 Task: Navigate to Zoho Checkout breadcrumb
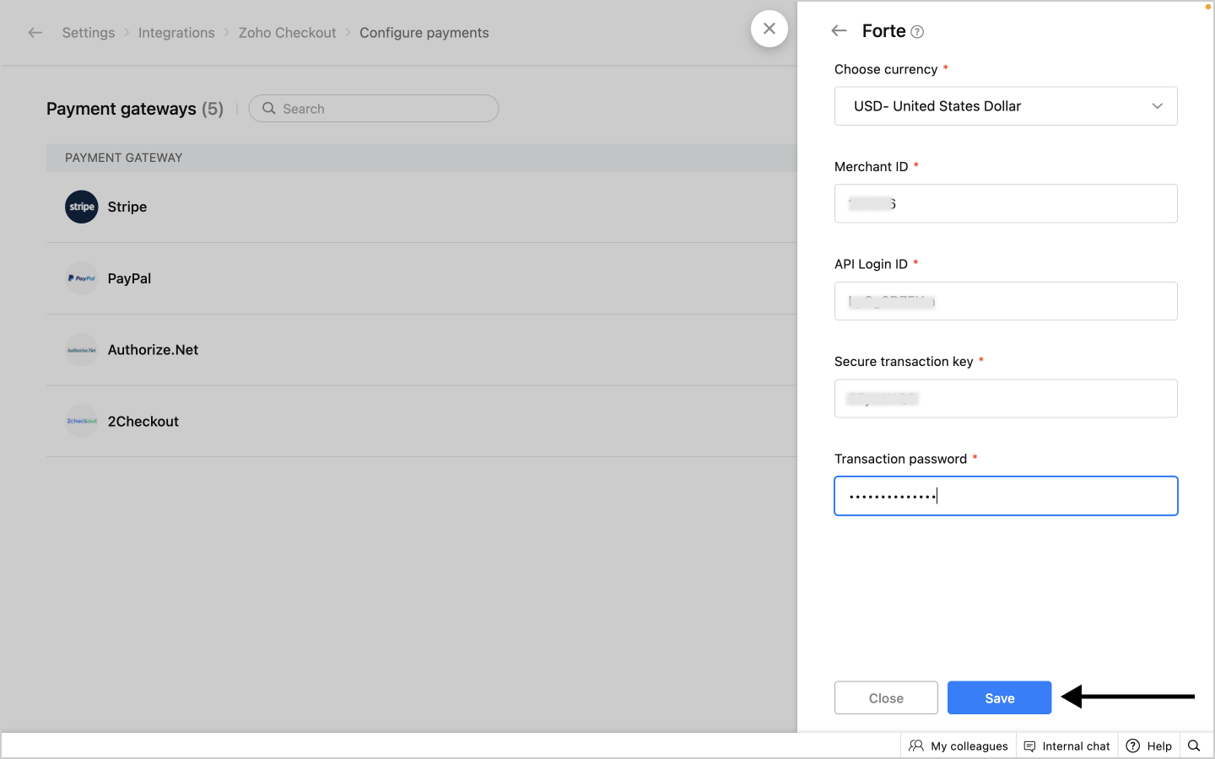[287, 33]
